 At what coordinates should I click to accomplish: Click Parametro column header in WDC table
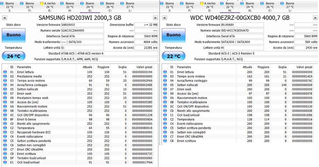(184, 67)
